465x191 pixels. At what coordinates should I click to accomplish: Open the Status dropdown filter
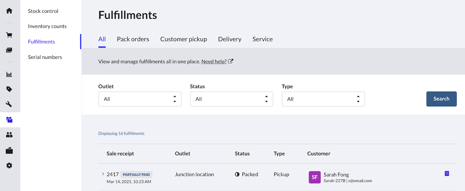[x=232, y=99]
